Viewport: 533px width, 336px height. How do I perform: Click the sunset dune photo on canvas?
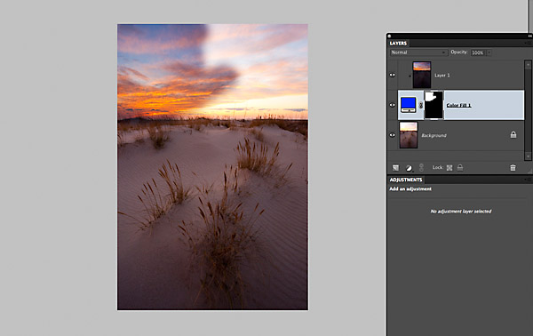(x=213, y=166)
